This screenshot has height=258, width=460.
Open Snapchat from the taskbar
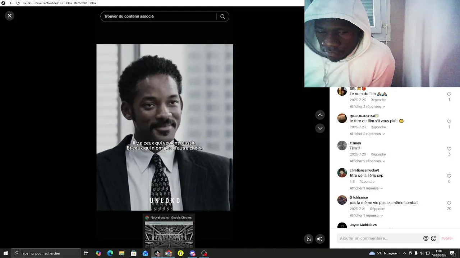[181, 253]
